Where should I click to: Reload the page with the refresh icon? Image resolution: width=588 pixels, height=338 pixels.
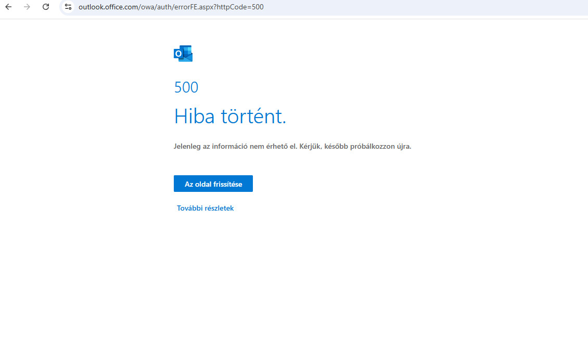tap(46, 7)
